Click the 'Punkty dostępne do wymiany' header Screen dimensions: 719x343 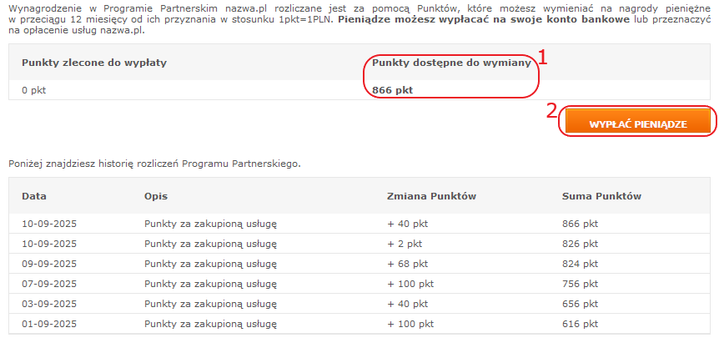coord(451,63)
